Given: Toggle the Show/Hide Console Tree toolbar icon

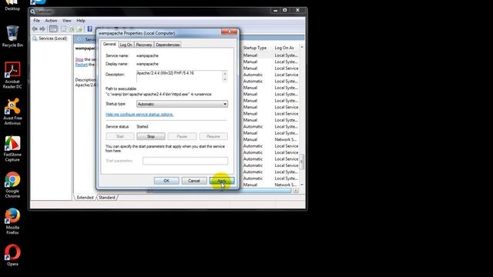Looking at the screenshot, I should (x=53, y=29).
